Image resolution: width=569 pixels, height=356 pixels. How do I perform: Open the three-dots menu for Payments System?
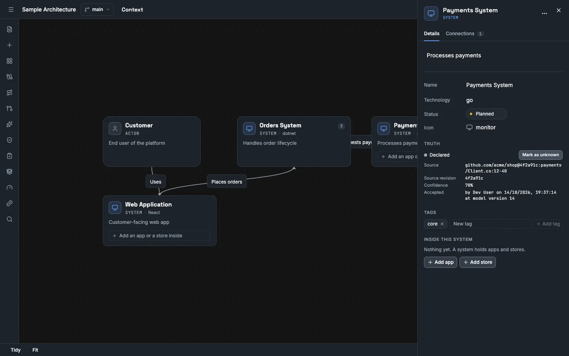pos(545,13)
